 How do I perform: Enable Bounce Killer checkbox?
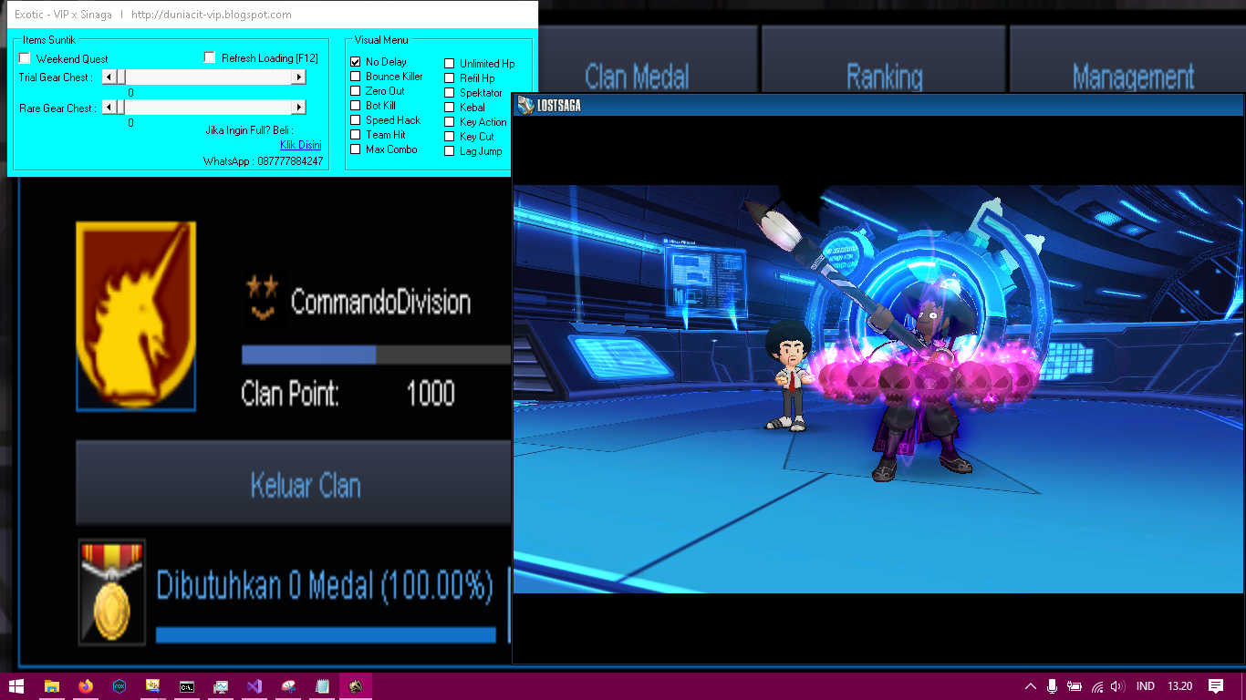click(x=356, y=77)
